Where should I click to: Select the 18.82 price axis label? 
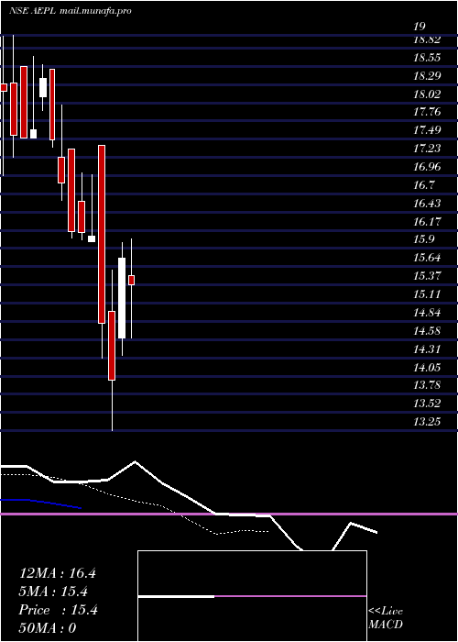click(427, 39)
